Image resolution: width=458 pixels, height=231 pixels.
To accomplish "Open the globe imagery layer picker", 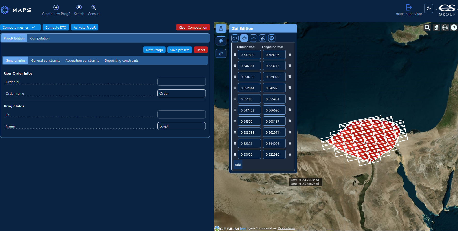I will pos(445,27).
